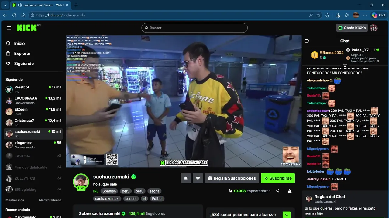Report stream with warning triangle icon

290,191
